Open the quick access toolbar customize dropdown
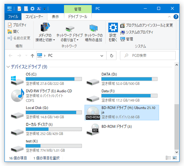 (x=44, y=9)
